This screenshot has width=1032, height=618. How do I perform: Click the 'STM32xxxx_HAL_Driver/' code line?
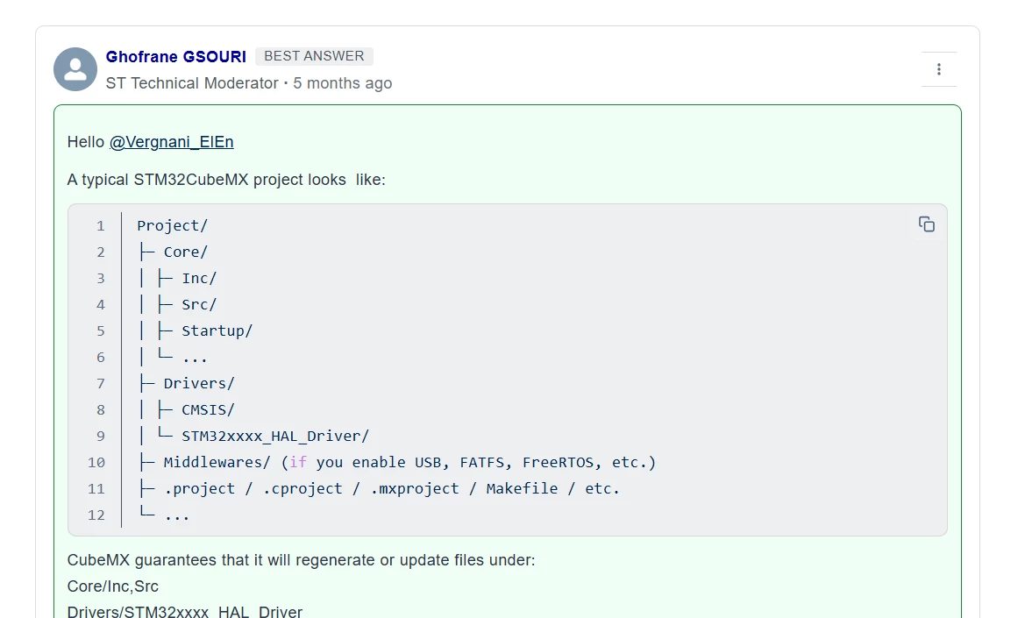253,437
